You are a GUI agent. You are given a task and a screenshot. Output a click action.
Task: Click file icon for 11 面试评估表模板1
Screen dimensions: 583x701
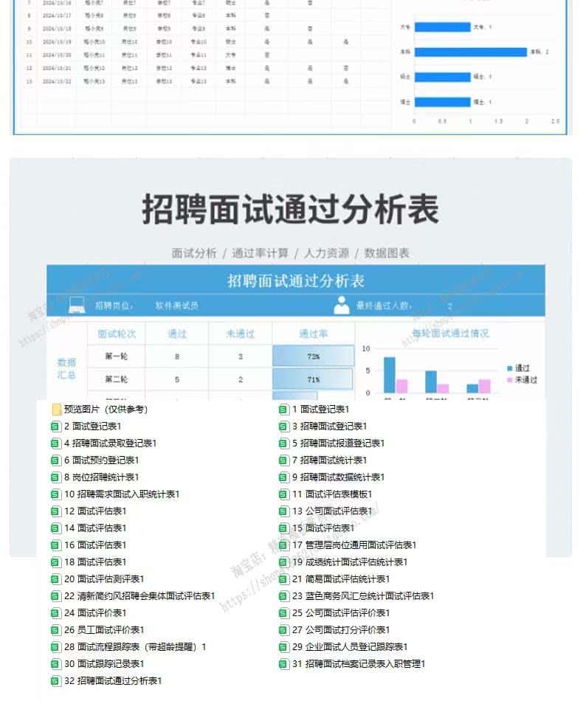(283, 494)
